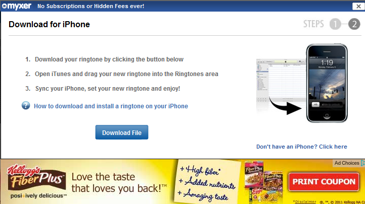Click the blue question mark help icon
Viewport: 365px width, 204px height.
click(26, 105)
